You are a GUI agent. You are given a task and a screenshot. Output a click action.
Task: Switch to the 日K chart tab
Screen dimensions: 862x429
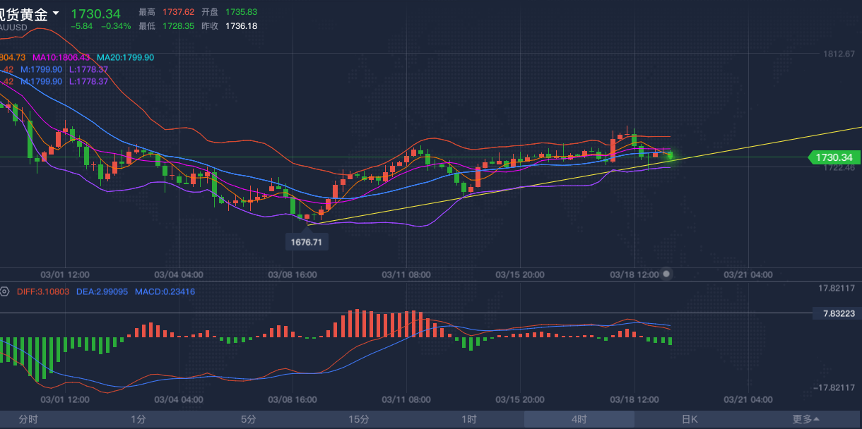(690, 419)
